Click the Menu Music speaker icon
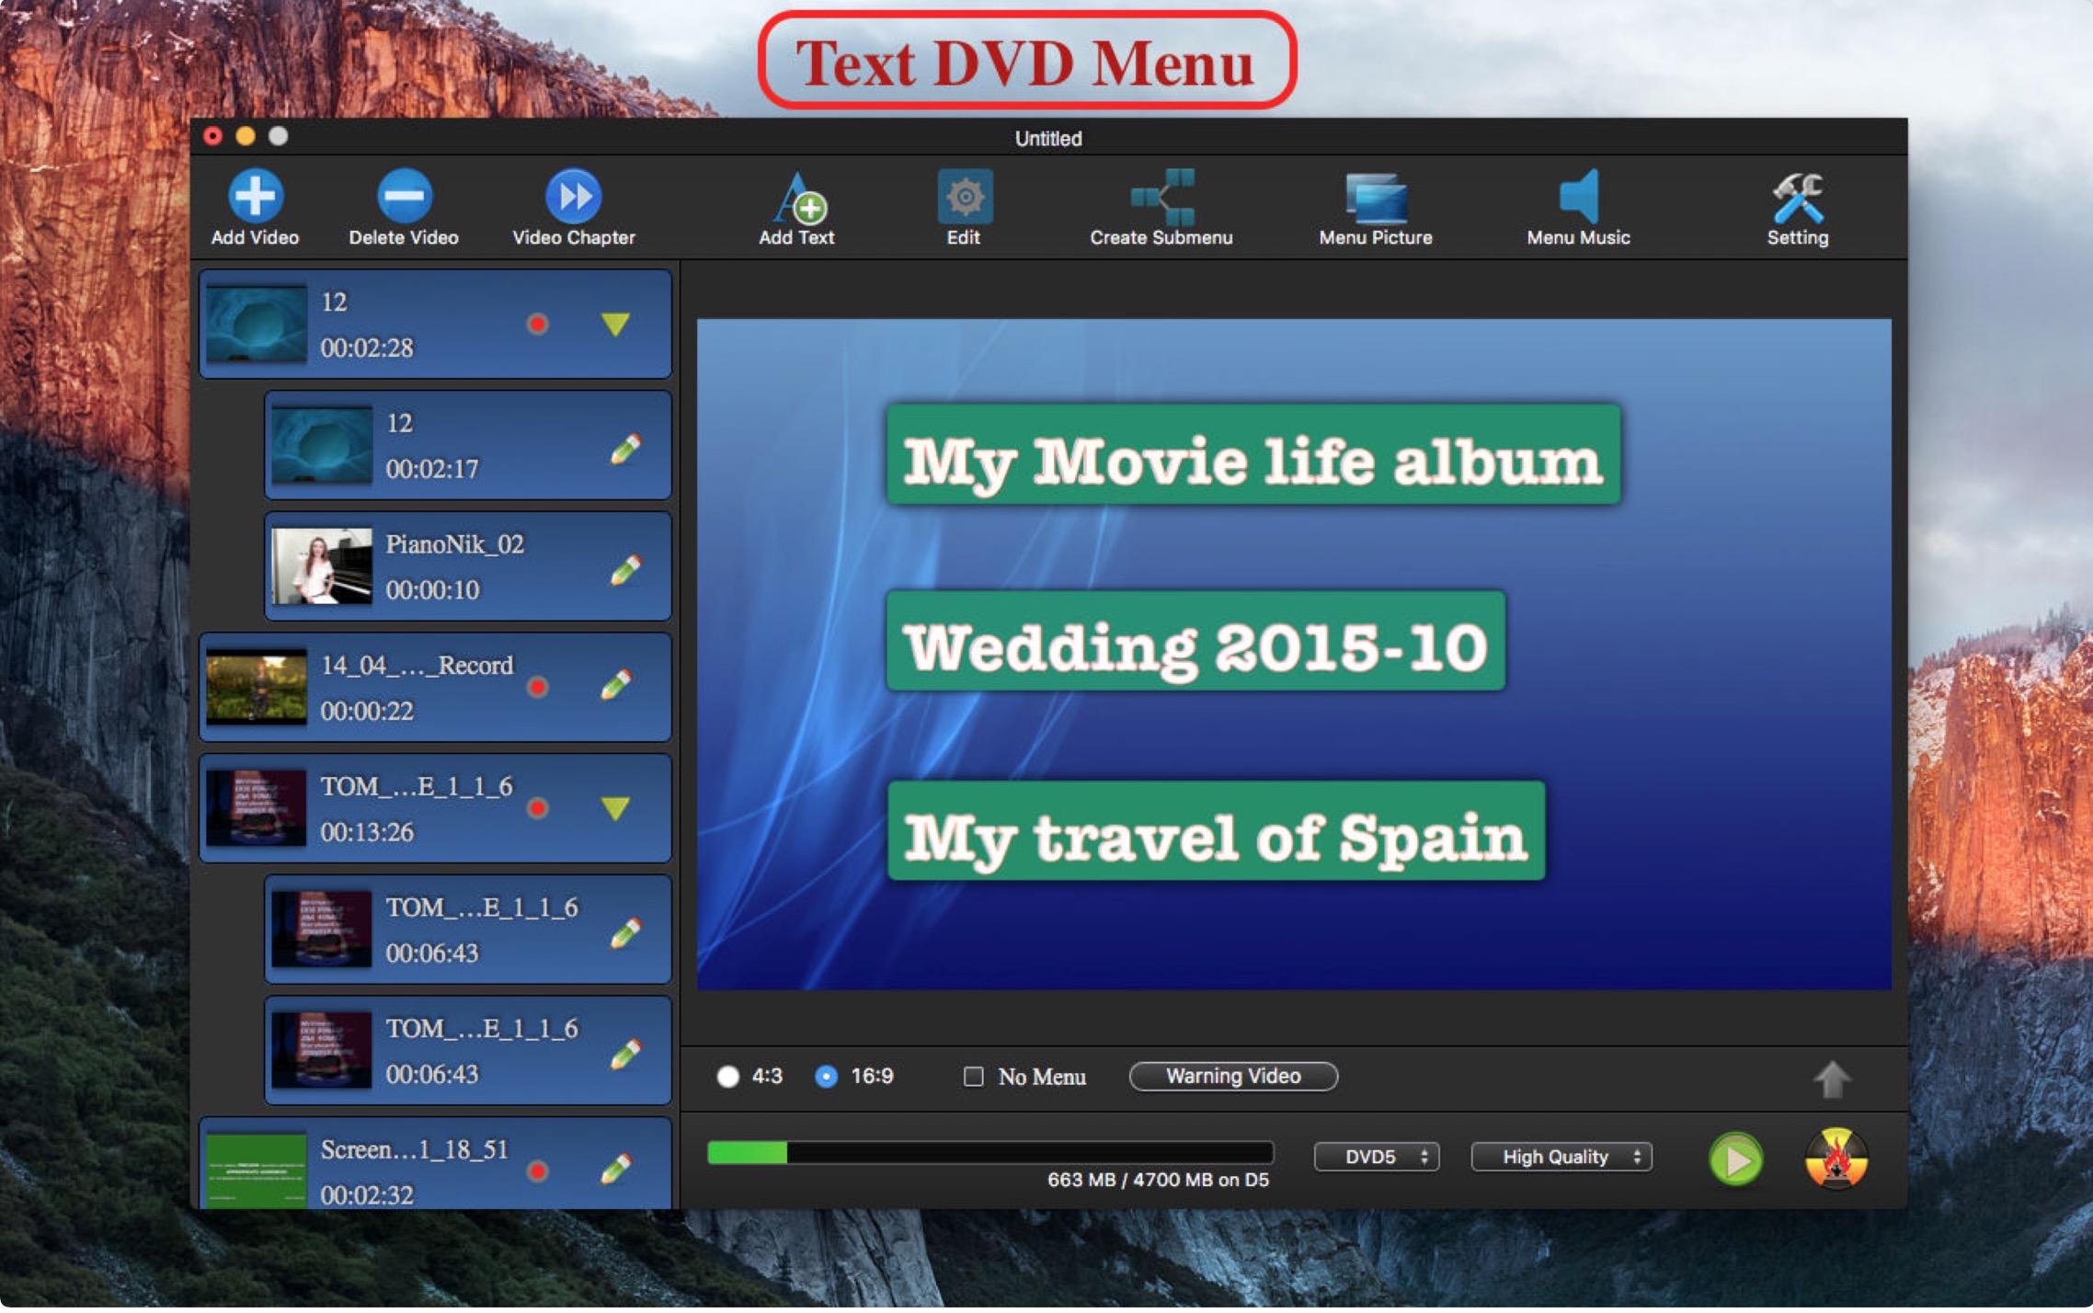The height and width of the screenshot is (1313, 2093). click(x=1579, y=197)
